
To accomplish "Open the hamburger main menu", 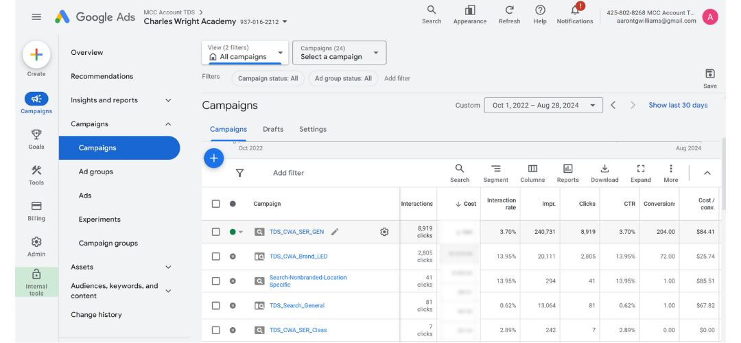I will click(x=36, y=17).
